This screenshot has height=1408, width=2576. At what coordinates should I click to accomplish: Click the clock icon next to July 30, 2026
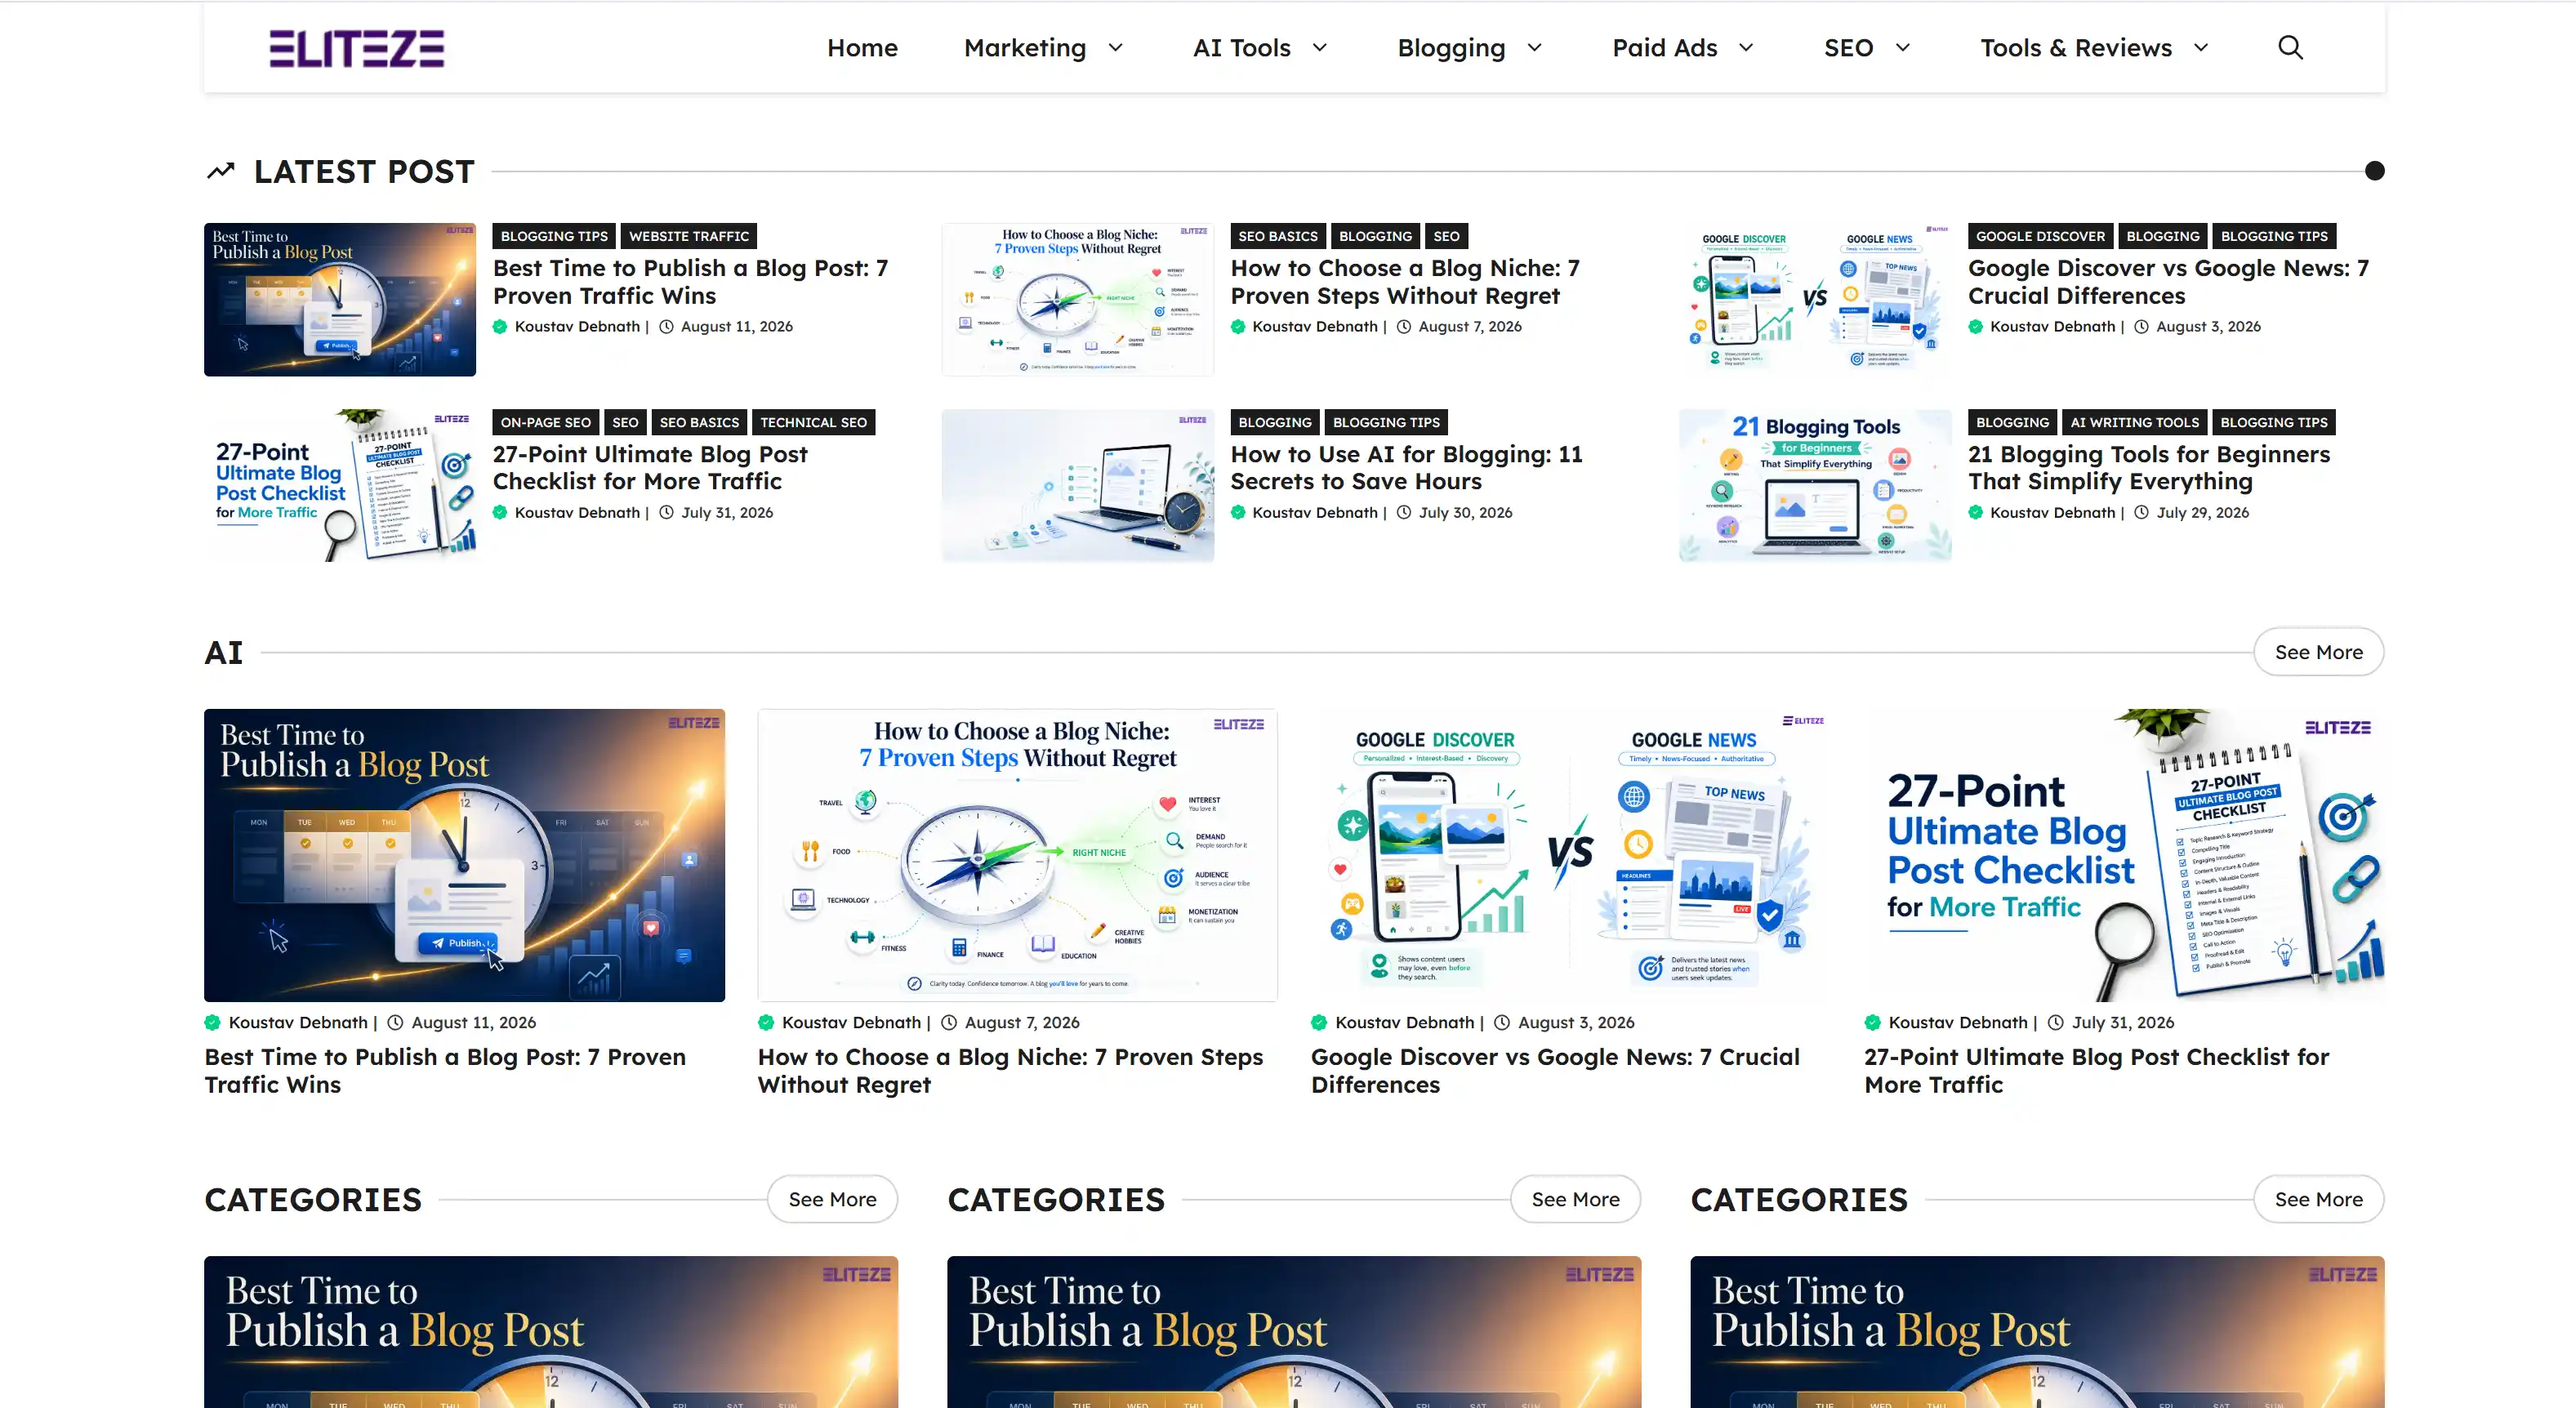(x=1404, y=512)
